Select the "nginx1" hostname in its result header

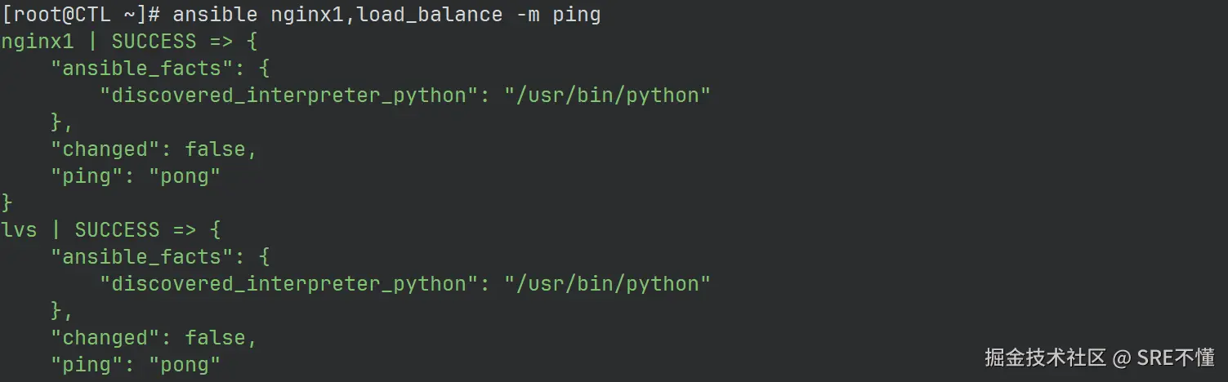pyautogui.click(x=37, y=42)
